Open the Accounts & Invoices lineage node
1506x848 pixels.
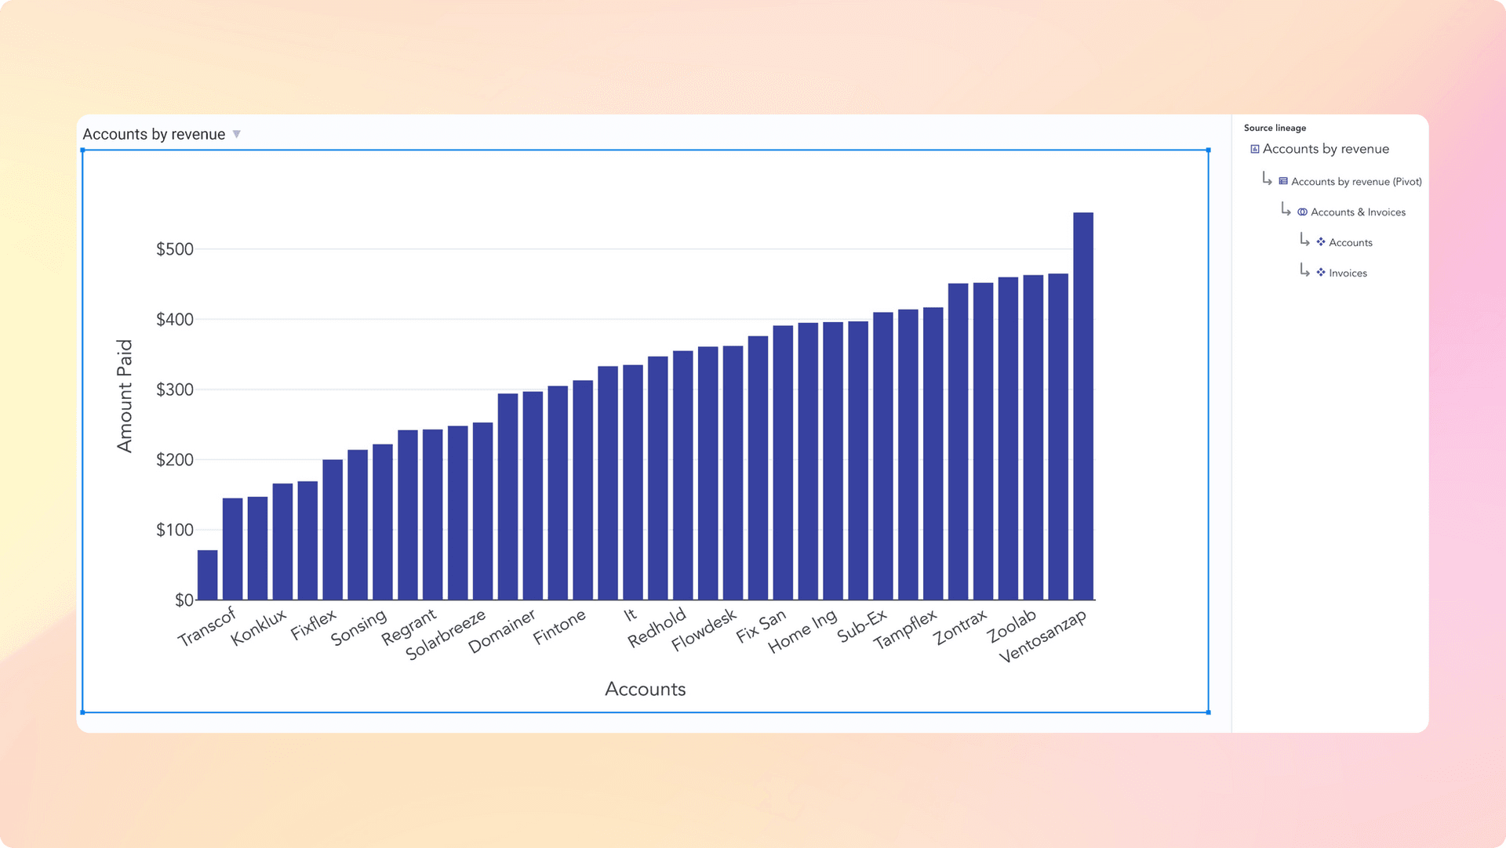tap(1358, 212)
